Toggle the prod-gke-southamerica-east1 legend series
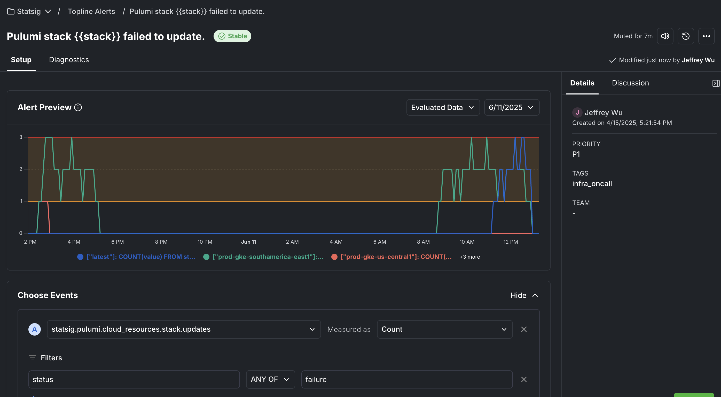 coord(263,257)
